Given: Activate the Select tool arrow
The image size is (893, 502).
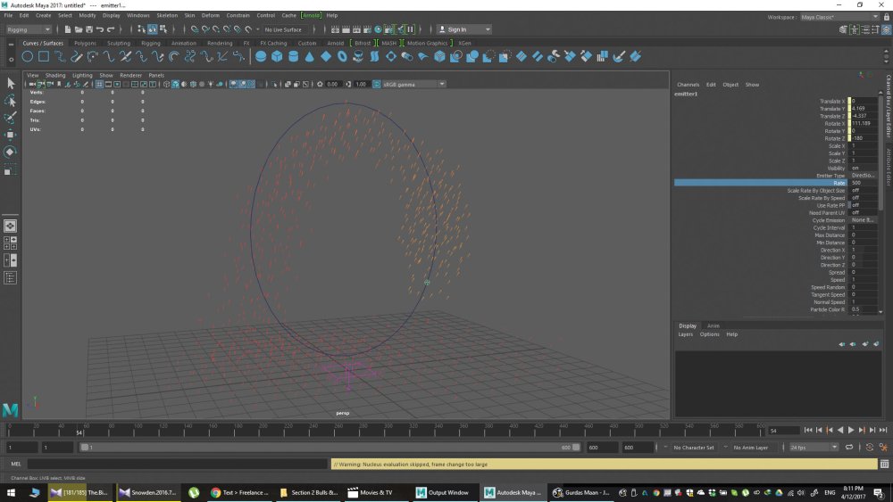Looking at the screenshot, I should (10, 84).
